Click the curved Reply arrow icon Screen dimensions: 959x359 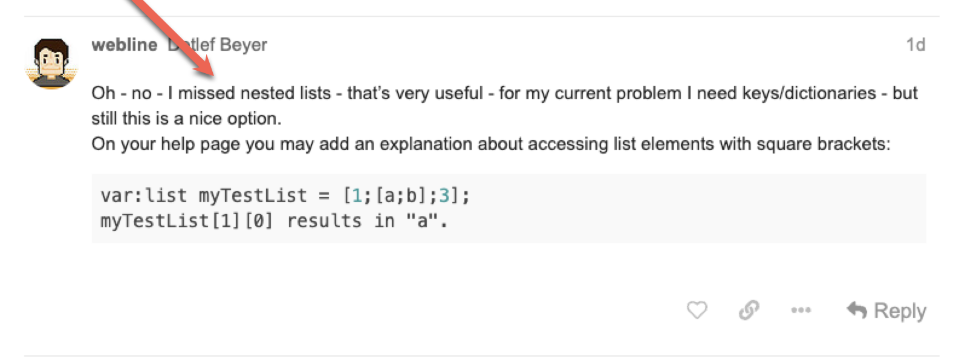click(x=856, y=309)
